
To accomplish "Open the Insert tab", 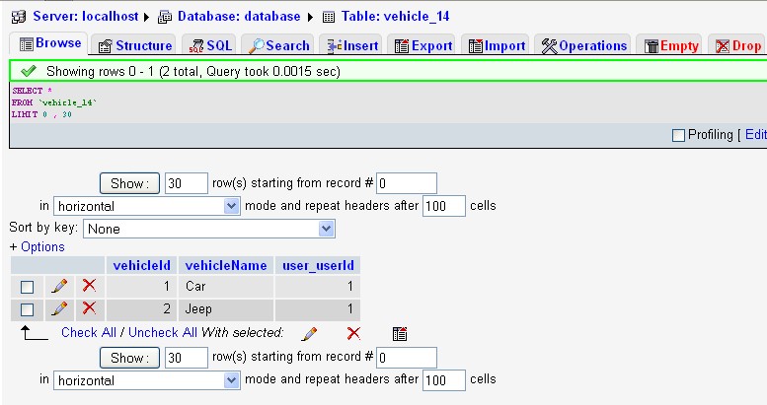I will point(351,46).
